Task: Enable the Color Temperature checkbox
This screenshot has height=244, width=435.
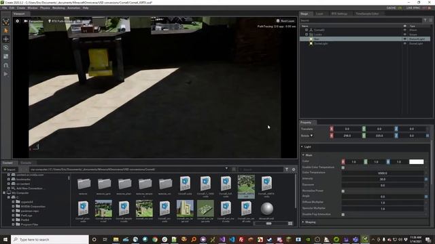Action: 343,167
